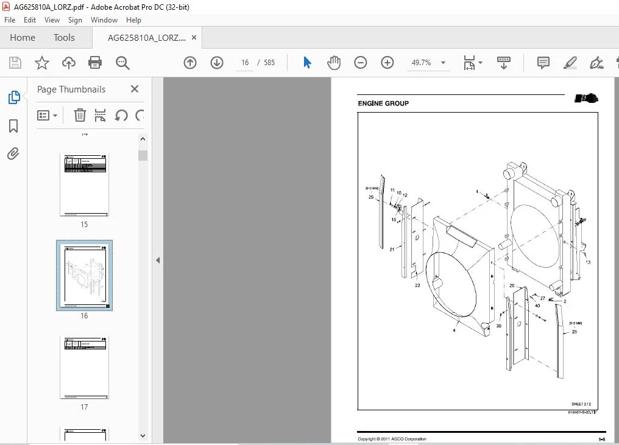The height and width of the screenshot is (445, 619).
Task: Close the AG625810A_LORZ document tab
Action: tap(194, 38)
